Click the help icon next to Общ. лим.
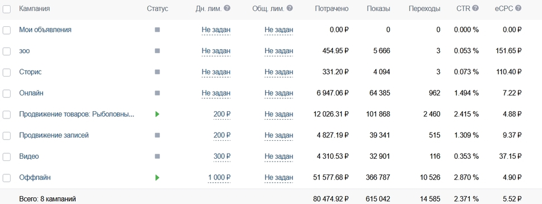 tap(290, 8)
